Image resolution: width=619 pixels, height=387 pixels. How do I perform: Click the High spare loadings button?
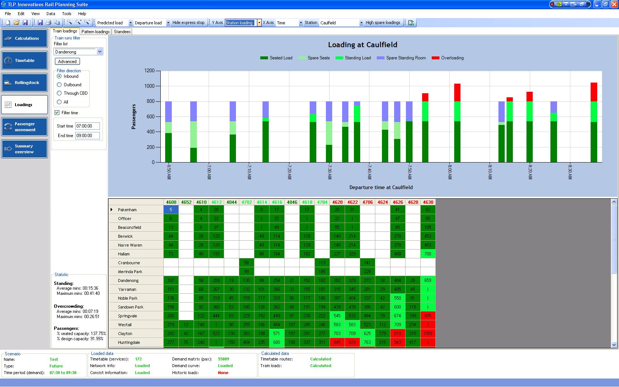[383, 23]
